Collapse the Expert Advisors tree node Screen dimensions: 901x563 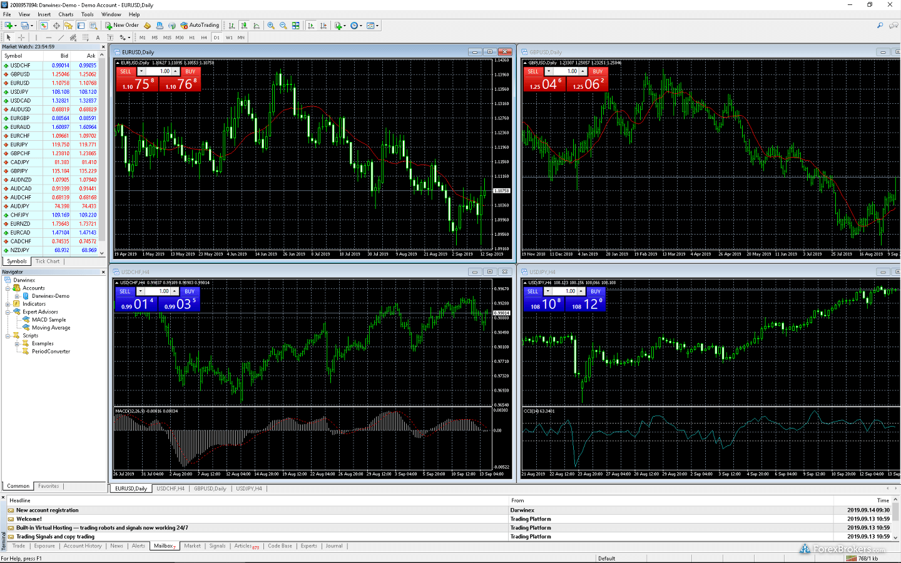pyautogui.click(x=8, y=312)
